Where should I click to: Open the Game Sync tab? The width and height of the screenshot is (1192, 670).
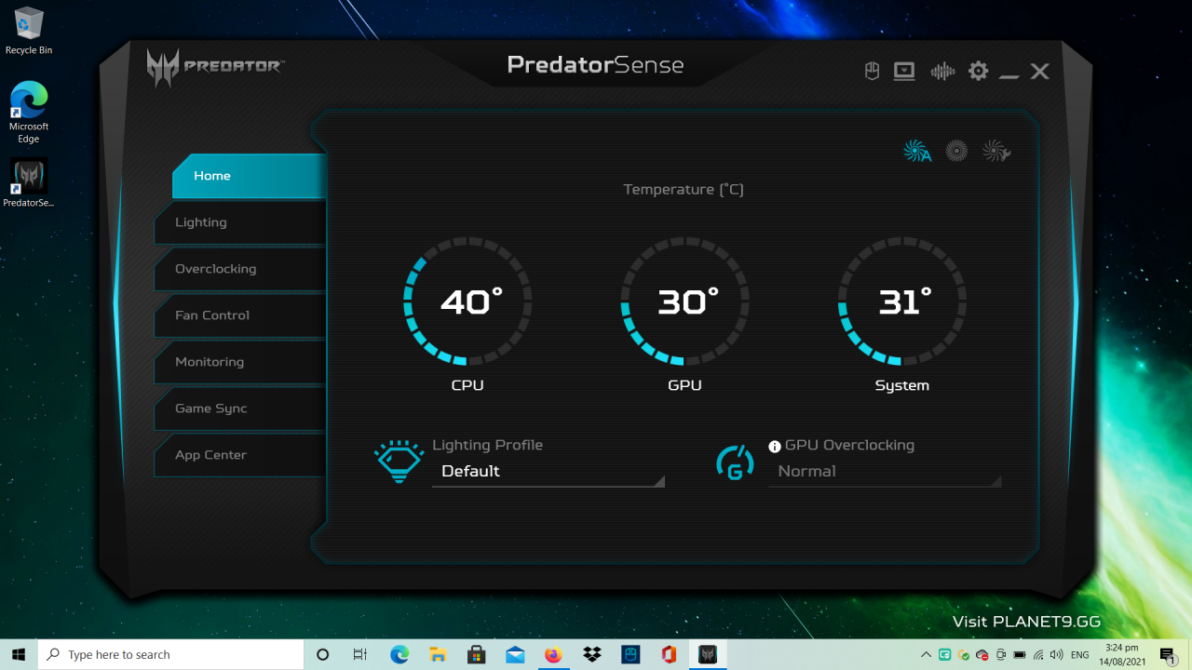(240, 409)
